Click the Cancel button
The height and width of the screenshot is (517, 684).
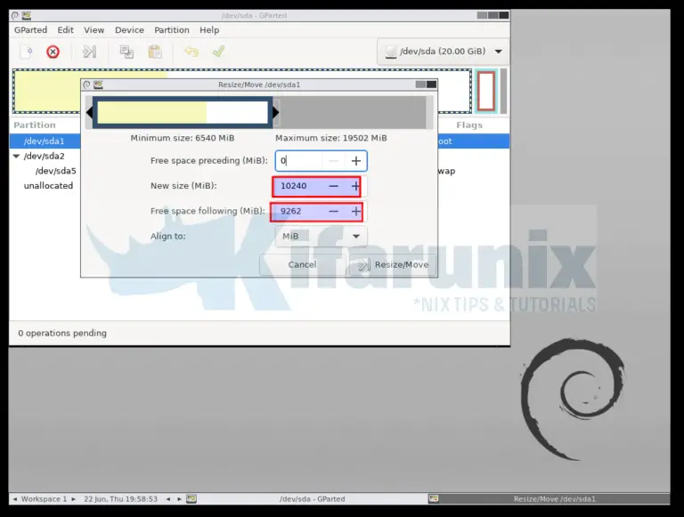pos(302,264)
